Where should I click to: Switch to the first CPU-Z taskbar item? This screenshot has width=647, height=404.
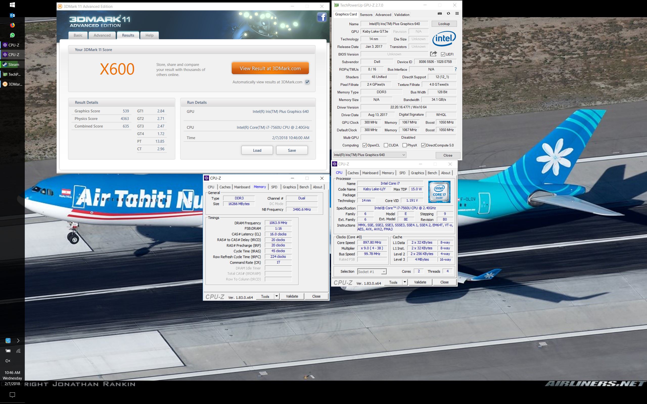tap(12, 45)
